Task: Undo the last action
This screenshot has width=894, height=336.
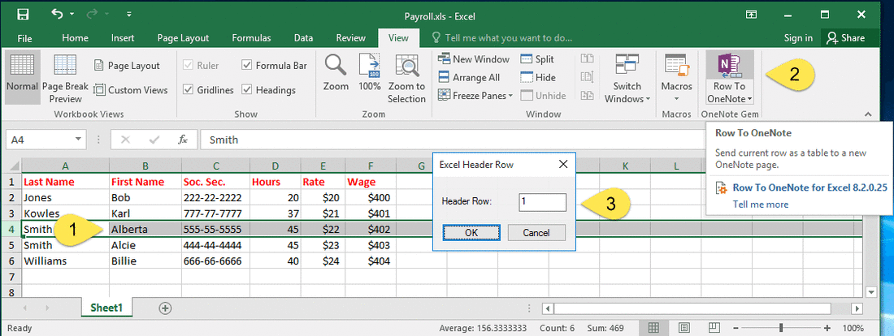Action: click(x=57, y=13)
